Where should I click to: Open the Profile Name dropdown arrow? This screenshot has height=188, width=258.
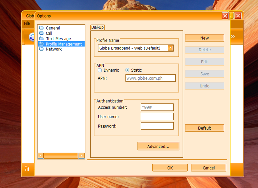click(x=170, y=48)
